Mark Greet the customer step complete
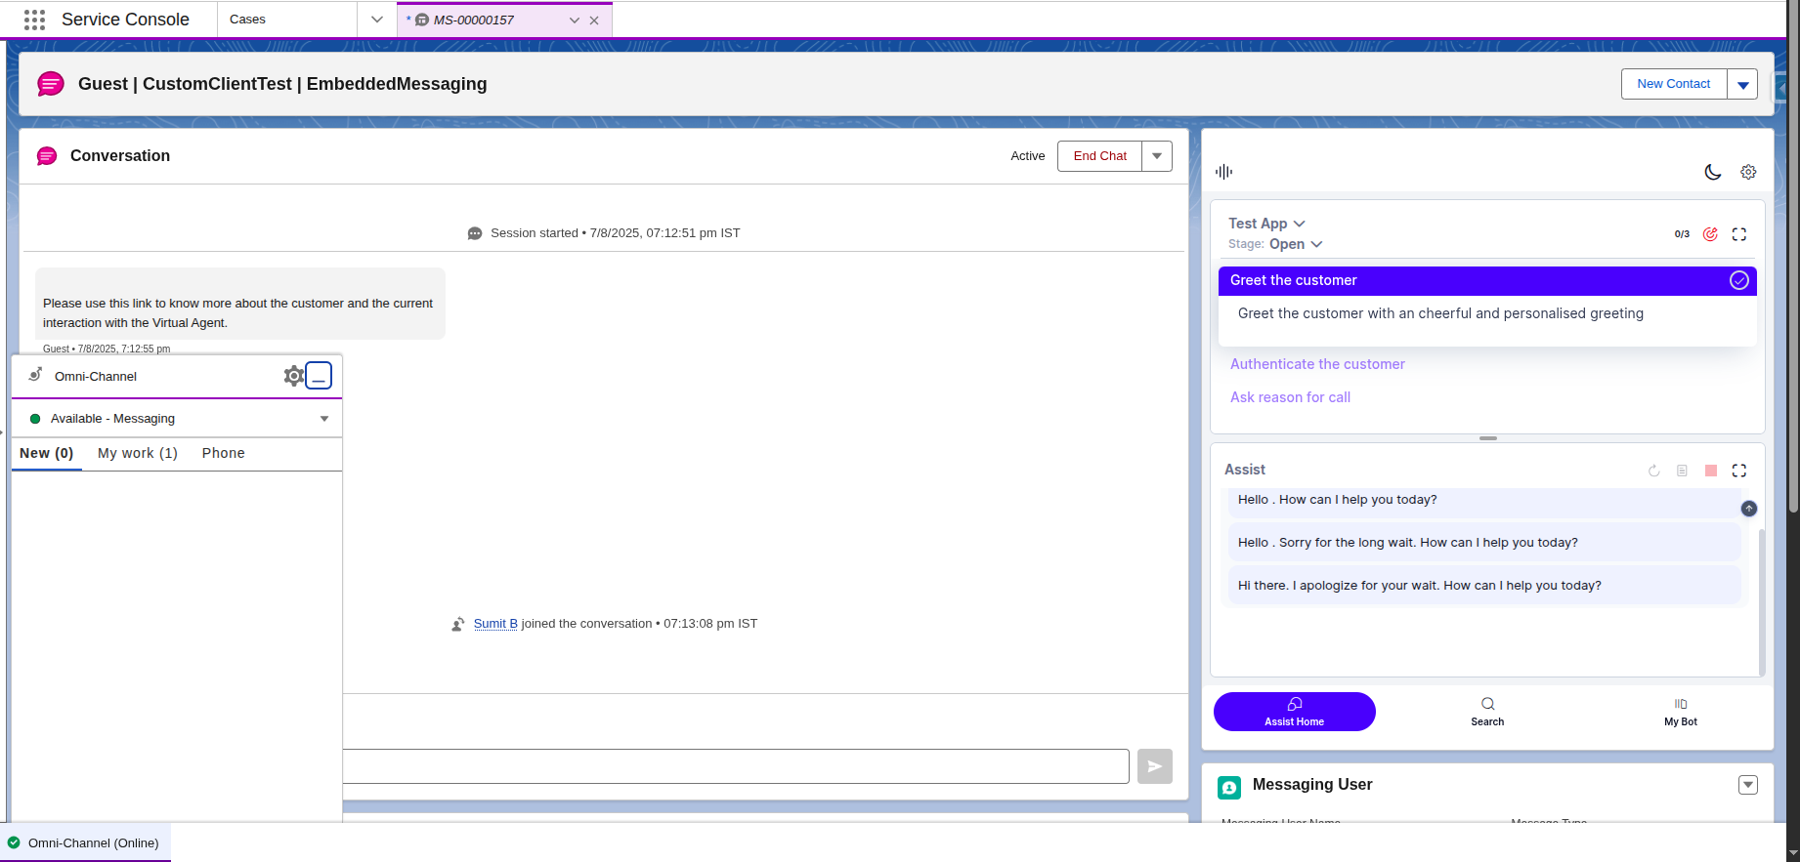1800x862 pixels. (x=1739, y=280)
